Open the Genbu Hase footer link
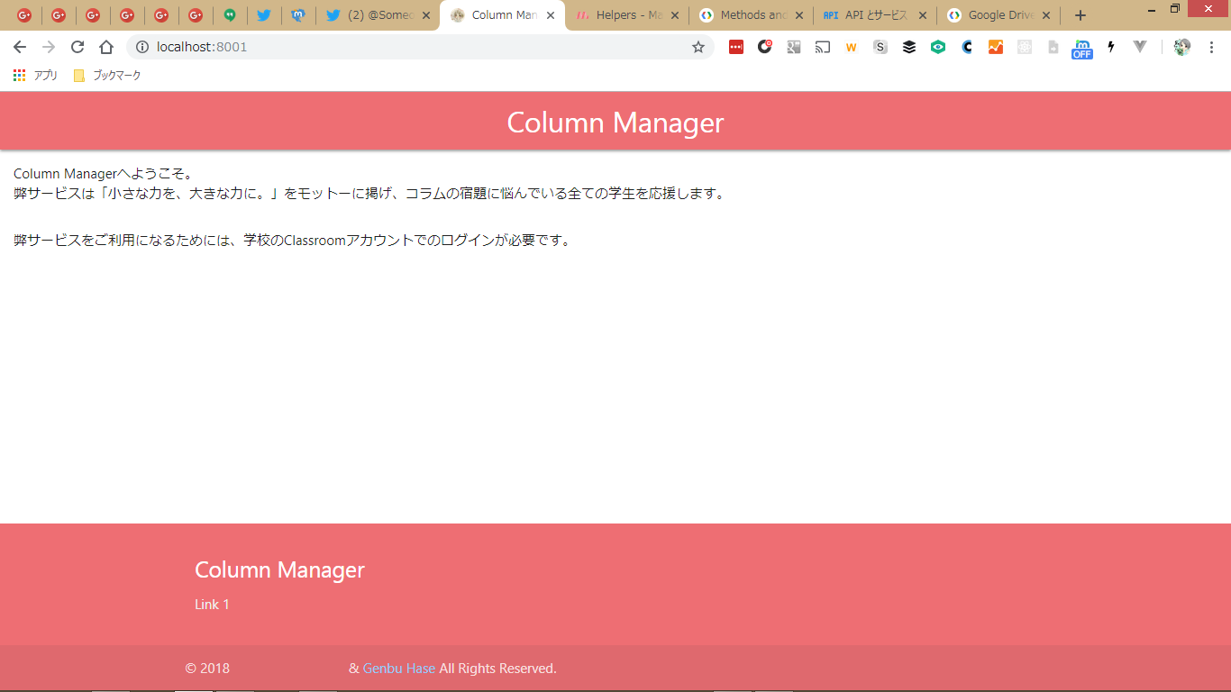Screen dimensions: 1231x692 (x=399, y=669)
